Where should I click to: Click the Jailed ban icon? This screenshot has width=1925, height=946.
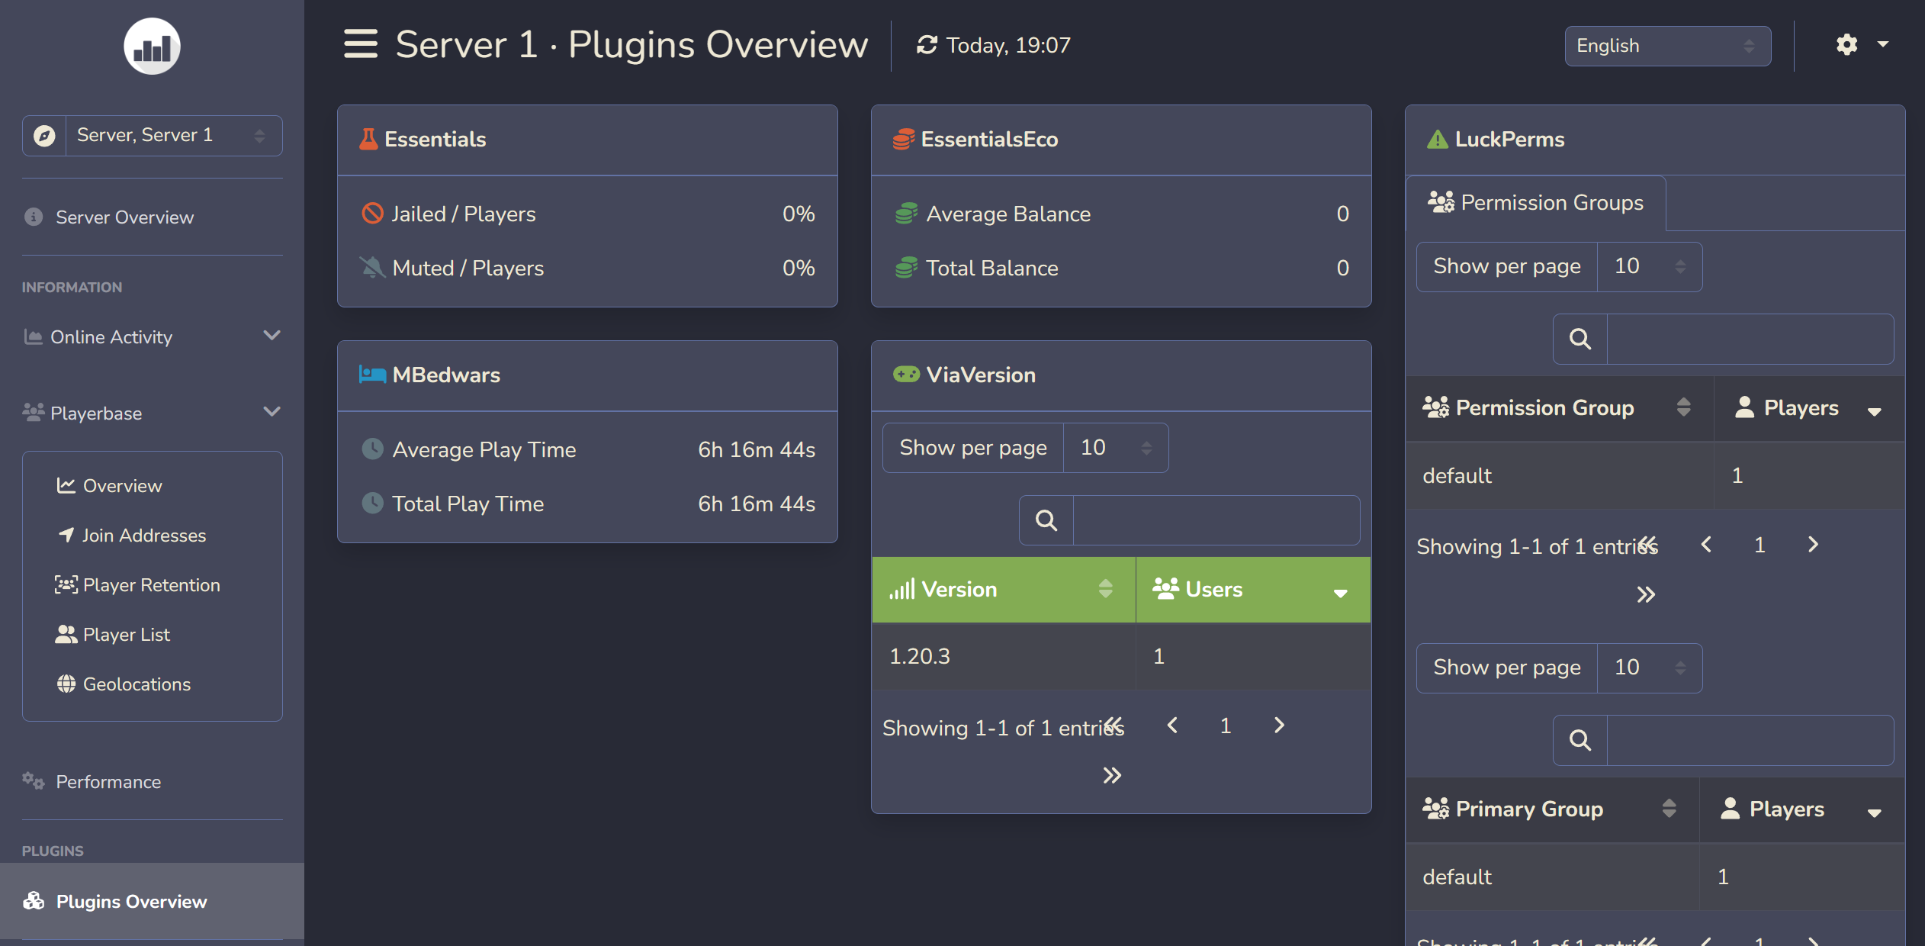(x=372, y=214)
